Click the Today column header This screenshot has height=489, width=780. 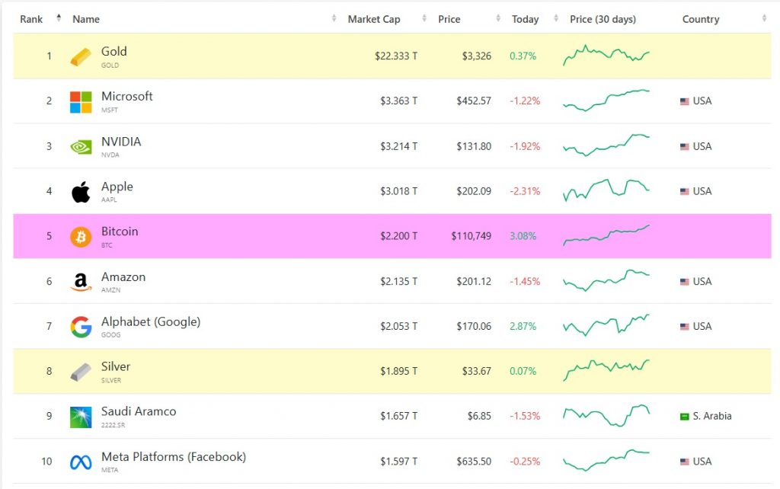pos(526,19)
